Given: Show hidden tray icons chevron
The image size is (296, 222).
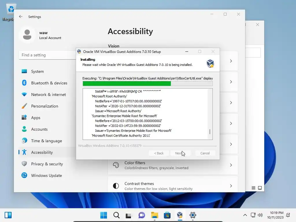Looking at the screenshot, I should click(245, 215).
